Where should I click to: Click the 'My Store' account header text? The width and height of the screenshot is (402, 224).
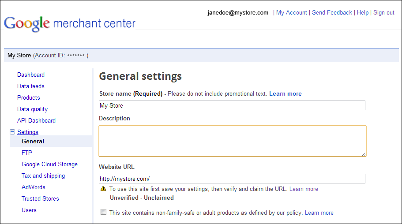(x=19, y=56)
